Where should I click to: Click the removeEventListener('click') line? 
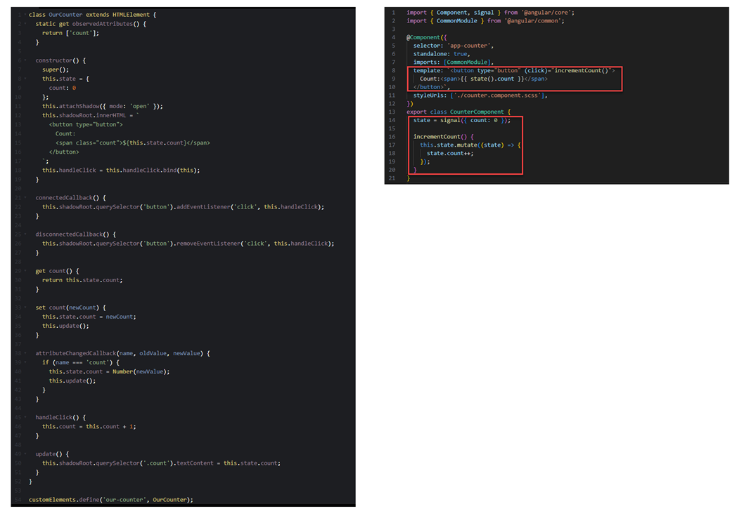click(188, 244)
